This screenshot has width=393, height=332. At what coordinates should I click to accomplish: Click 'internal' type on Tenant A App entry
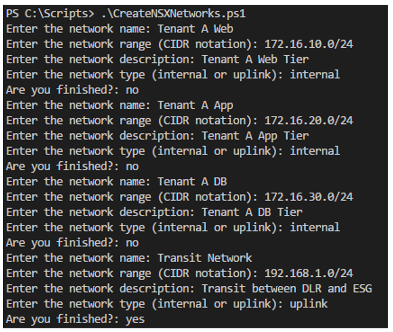[315, 151]
